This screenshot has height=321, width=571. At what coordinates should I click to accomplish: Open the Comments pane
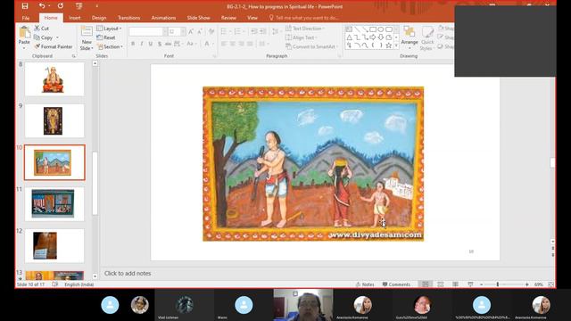[x=396, y=284]
